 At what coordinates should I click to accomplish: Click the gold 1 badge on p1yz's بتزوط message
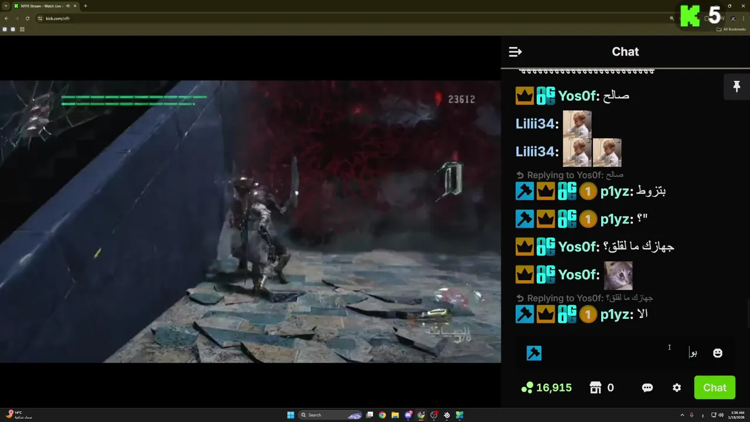tap(588, 191)
